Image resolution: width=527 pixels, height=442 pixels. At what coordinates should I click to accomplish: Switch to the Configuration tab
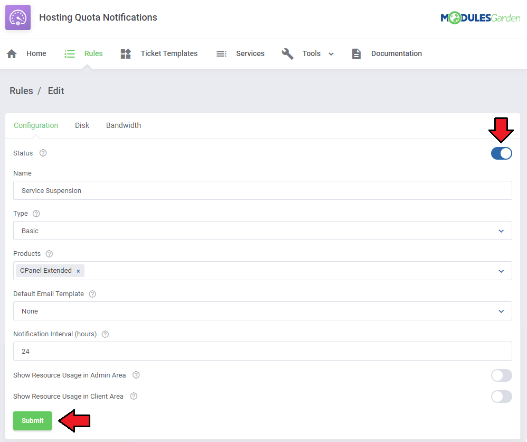(x=36, y=125)
